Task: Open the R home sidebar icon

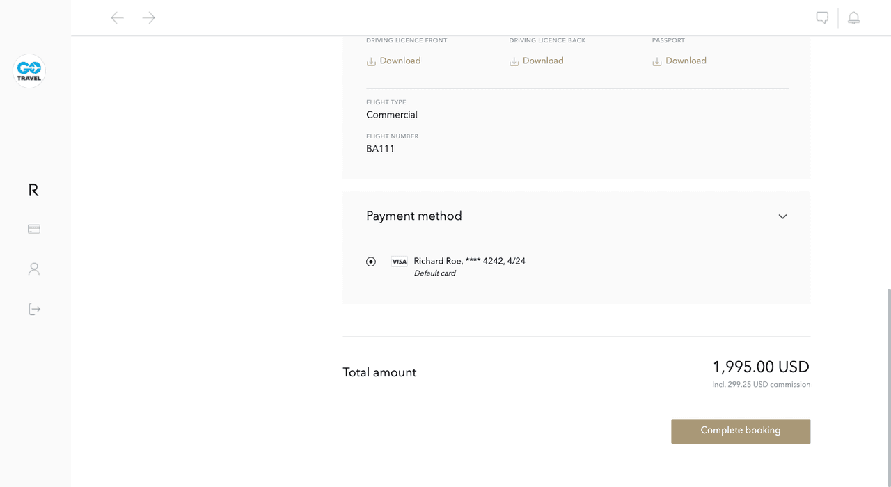Action: click(33, 190)
